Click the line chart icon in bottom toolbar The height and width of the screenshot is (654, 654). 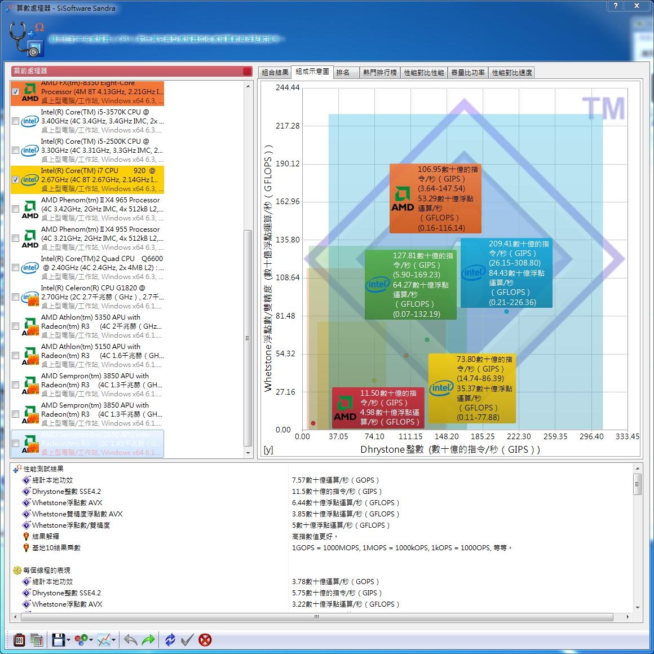(104, 639)
